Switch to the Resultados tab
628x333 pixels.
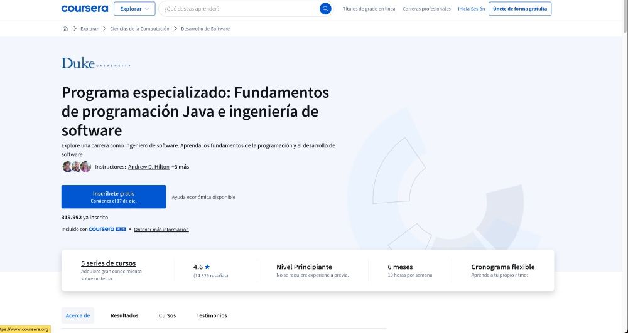[x=124, y=315]
